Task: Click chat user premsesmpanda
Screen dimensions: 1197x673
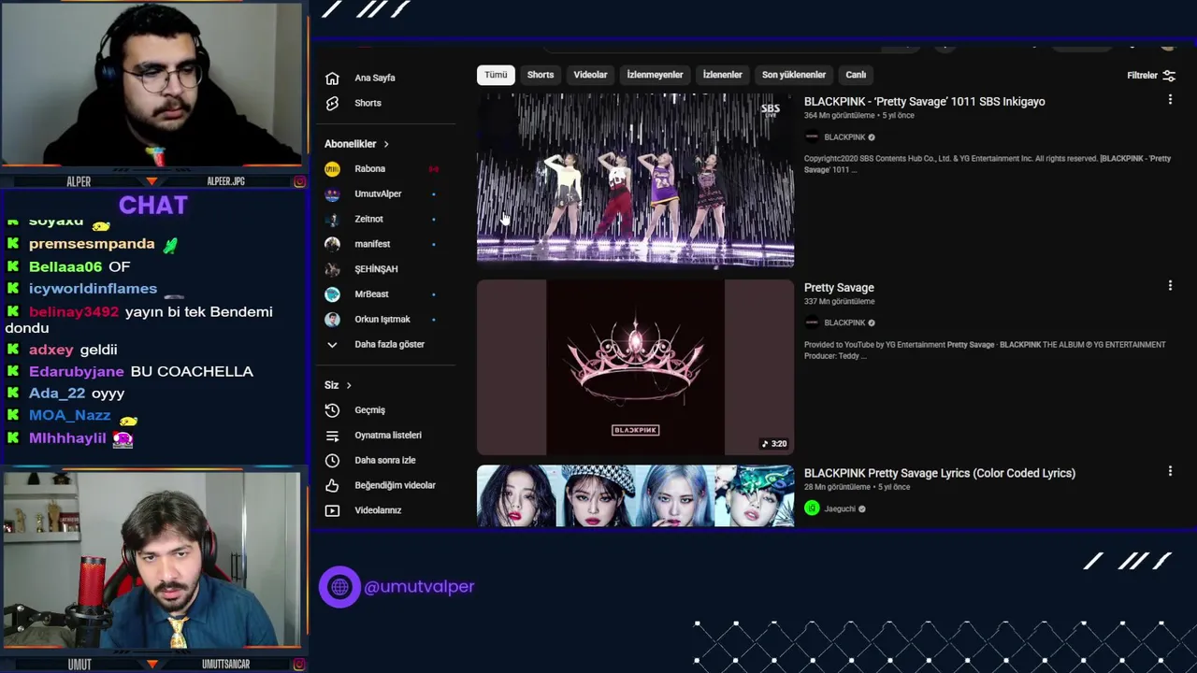Action: pos(92,244)
